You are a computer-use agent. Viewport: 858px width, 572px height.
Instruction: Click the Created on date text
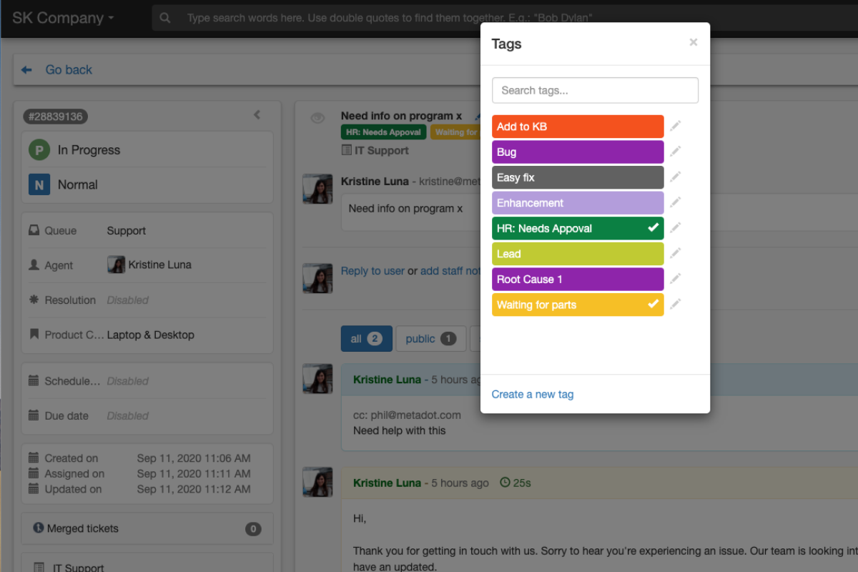tap(194, 458)
